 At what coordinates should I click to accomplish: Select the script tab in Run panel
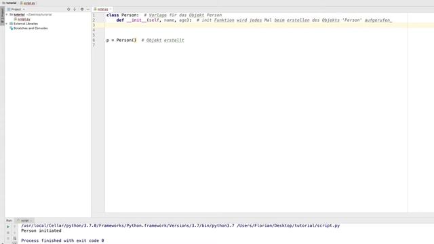click(24, 220)
